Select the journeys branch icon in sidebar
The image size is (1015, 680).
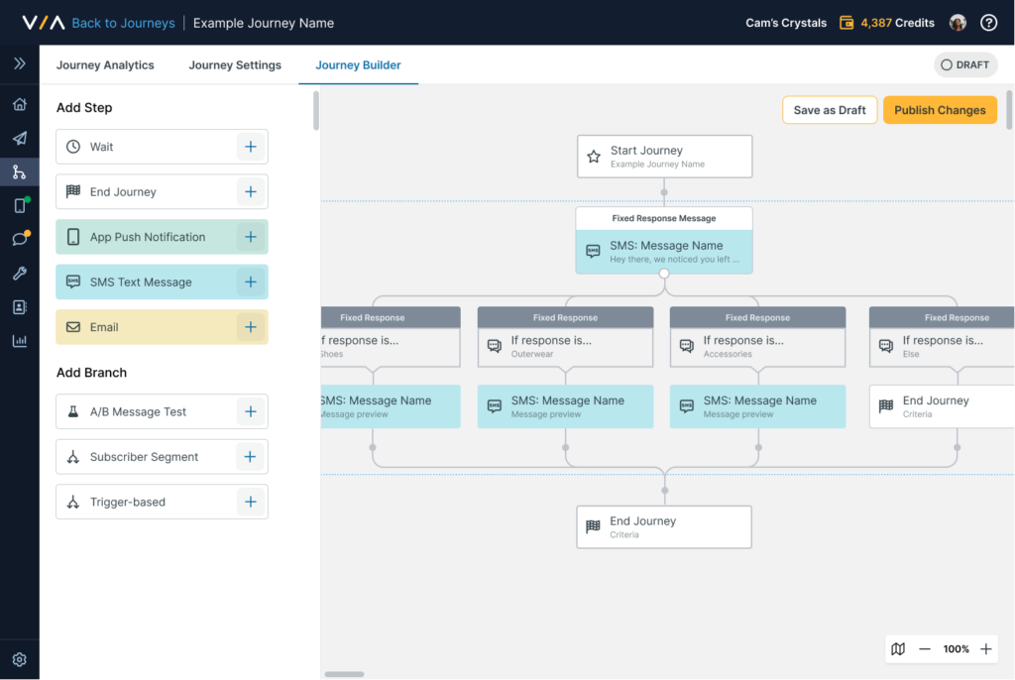click(x=19, y=171)
